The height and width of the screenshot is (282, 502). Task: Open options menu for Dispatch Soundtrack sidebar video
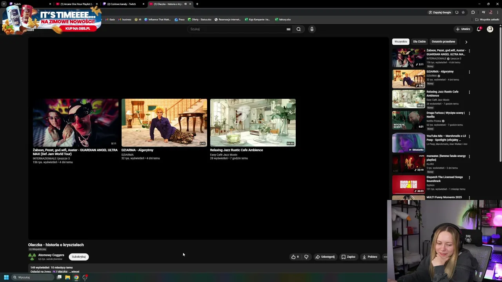pyautogui.click(x=469, y=178)
